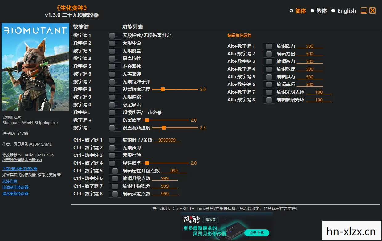Toggle the 编辑魅力 button

click(269, 77)
